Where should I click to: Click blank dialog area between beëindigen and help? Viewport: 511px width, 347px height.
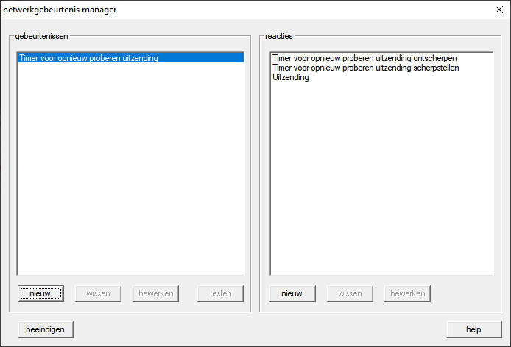click(x=258, y=329)
